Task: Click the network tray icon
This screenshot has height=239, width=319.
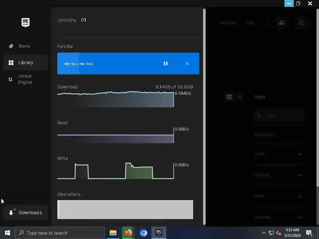Action: (x=271, y=233)
